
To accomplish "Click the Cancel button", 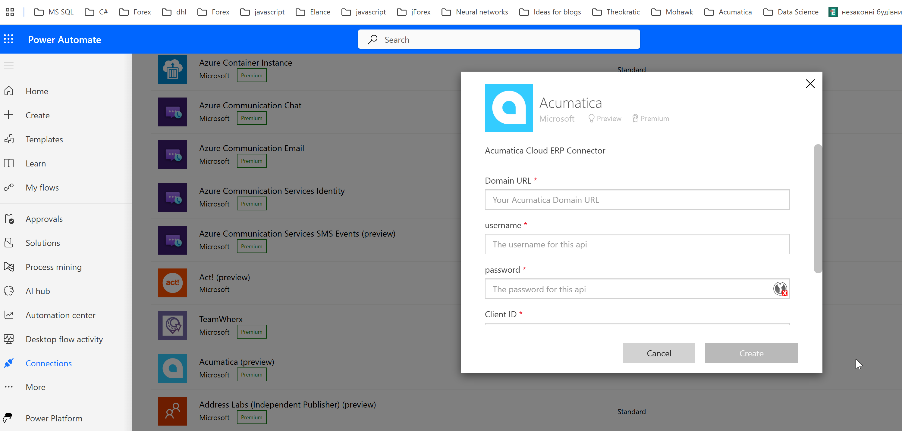I will 658,353.
